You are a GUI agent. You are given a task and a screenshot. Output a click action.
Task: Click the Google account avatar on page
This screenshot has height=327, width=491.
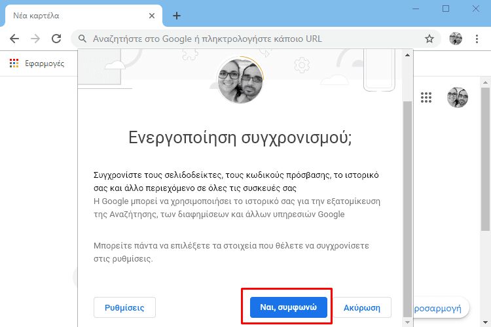point(458,97)
